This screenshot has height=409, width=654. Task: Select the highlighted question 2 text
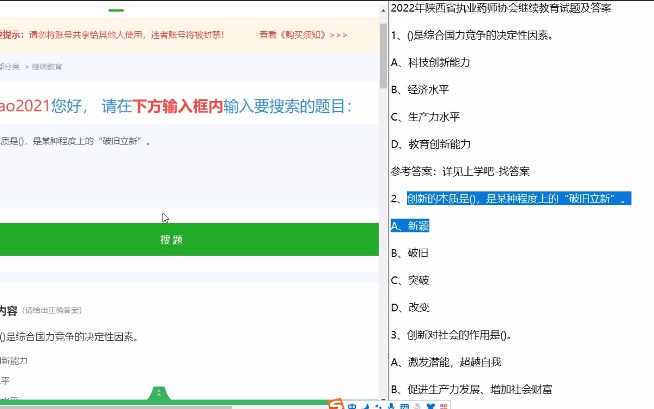pos(519,199)
